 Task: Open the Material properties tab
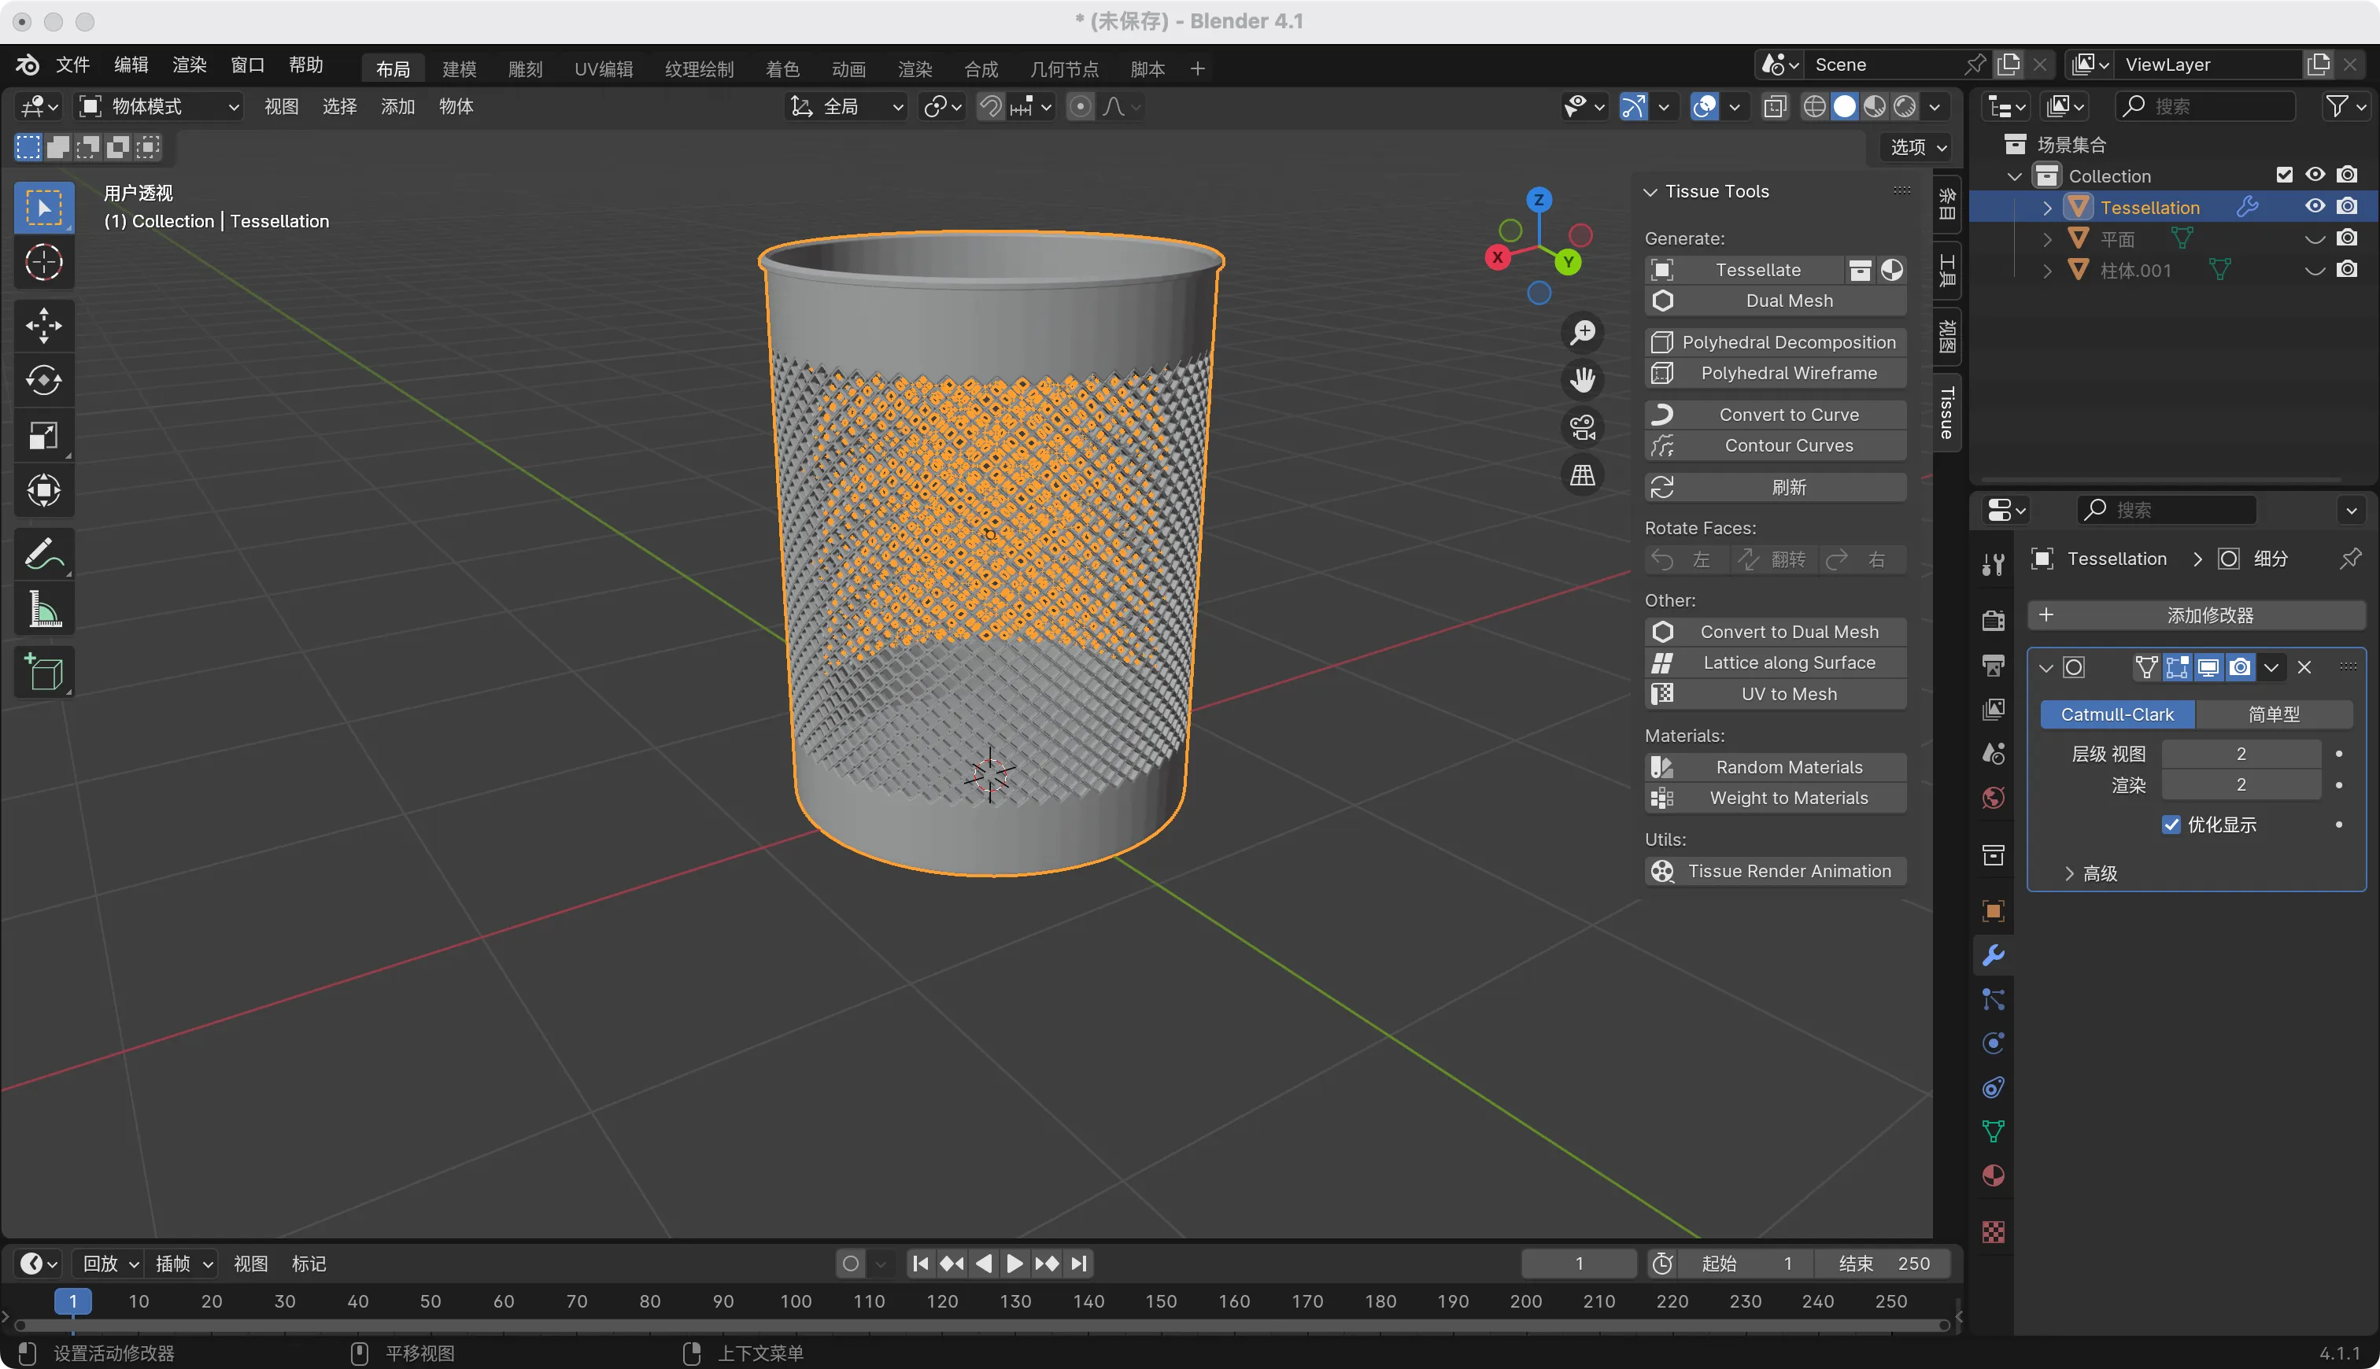pos(1993,1175)
